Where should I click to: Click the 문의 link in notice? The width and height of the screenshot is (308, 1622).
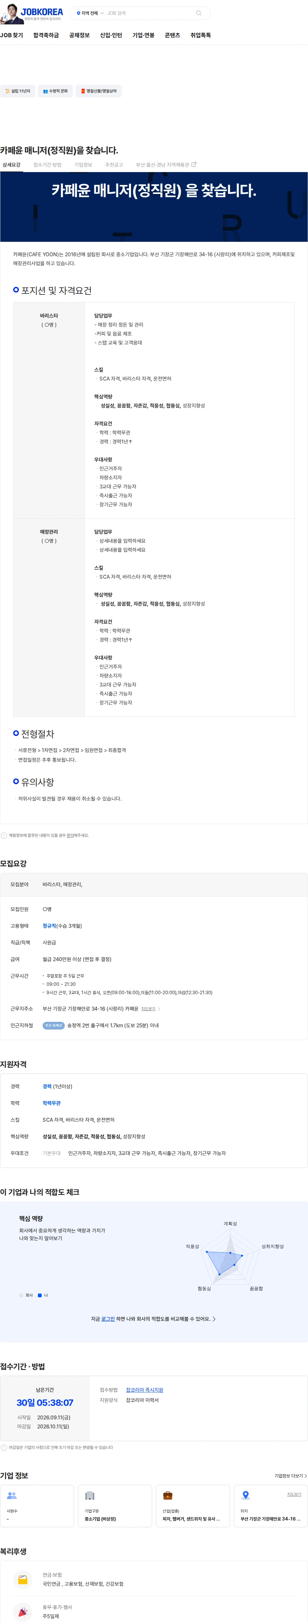[70, 836]
